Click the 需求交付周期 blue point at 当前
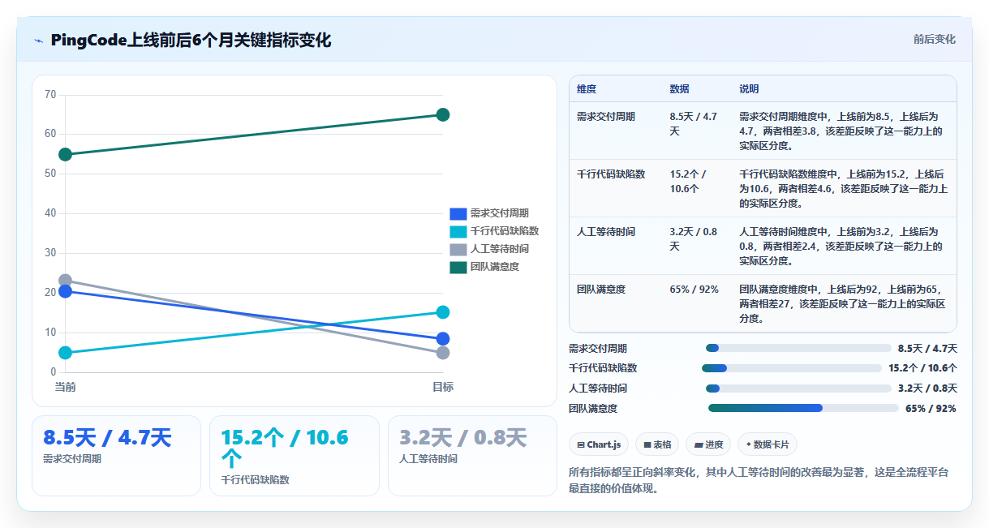The height and width of the screenshot is (528, 989). tap(66, 291)
